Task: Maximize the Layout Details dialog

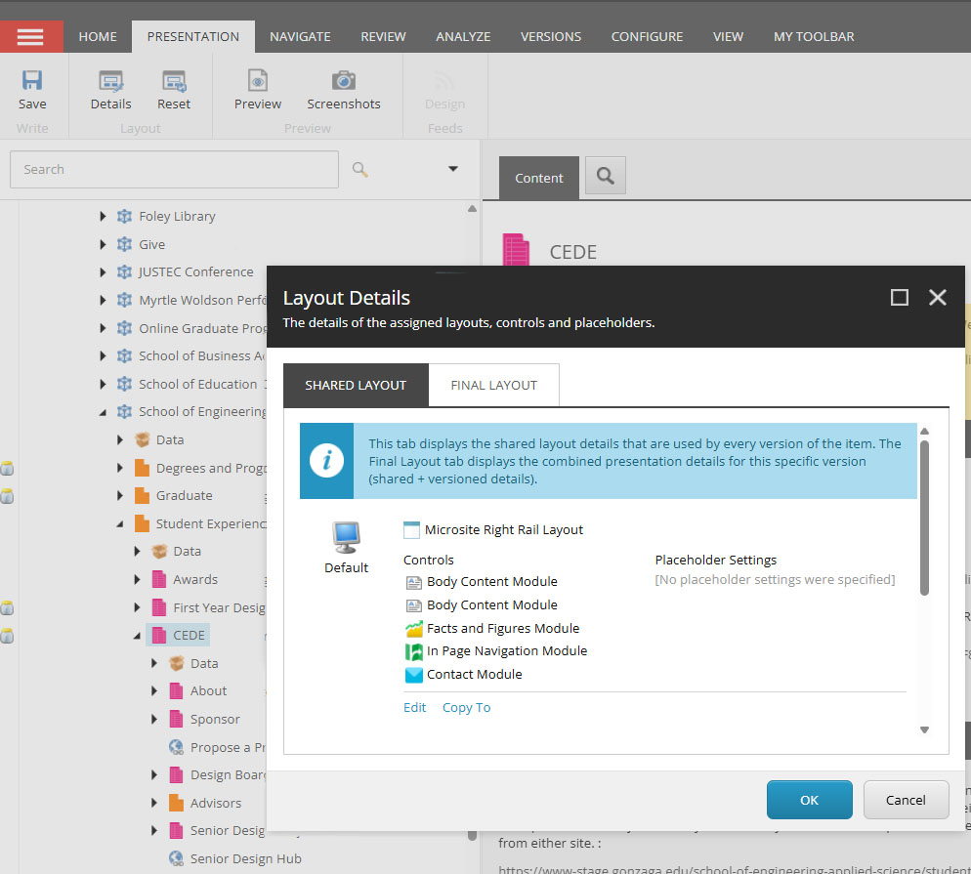Action: [x=900, y=298]
